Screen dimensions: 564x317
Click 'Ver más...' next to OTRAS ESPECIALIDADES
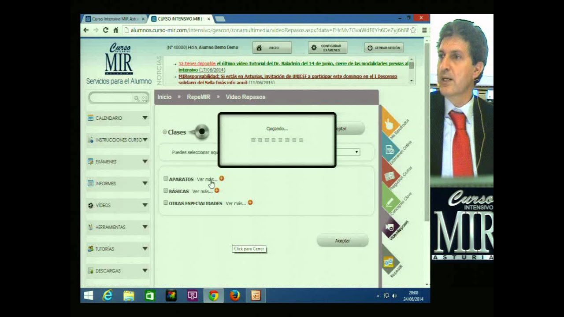[236, 203]
